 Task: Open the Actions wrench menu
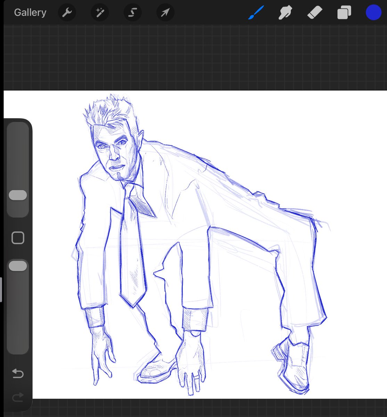(67, 13)
